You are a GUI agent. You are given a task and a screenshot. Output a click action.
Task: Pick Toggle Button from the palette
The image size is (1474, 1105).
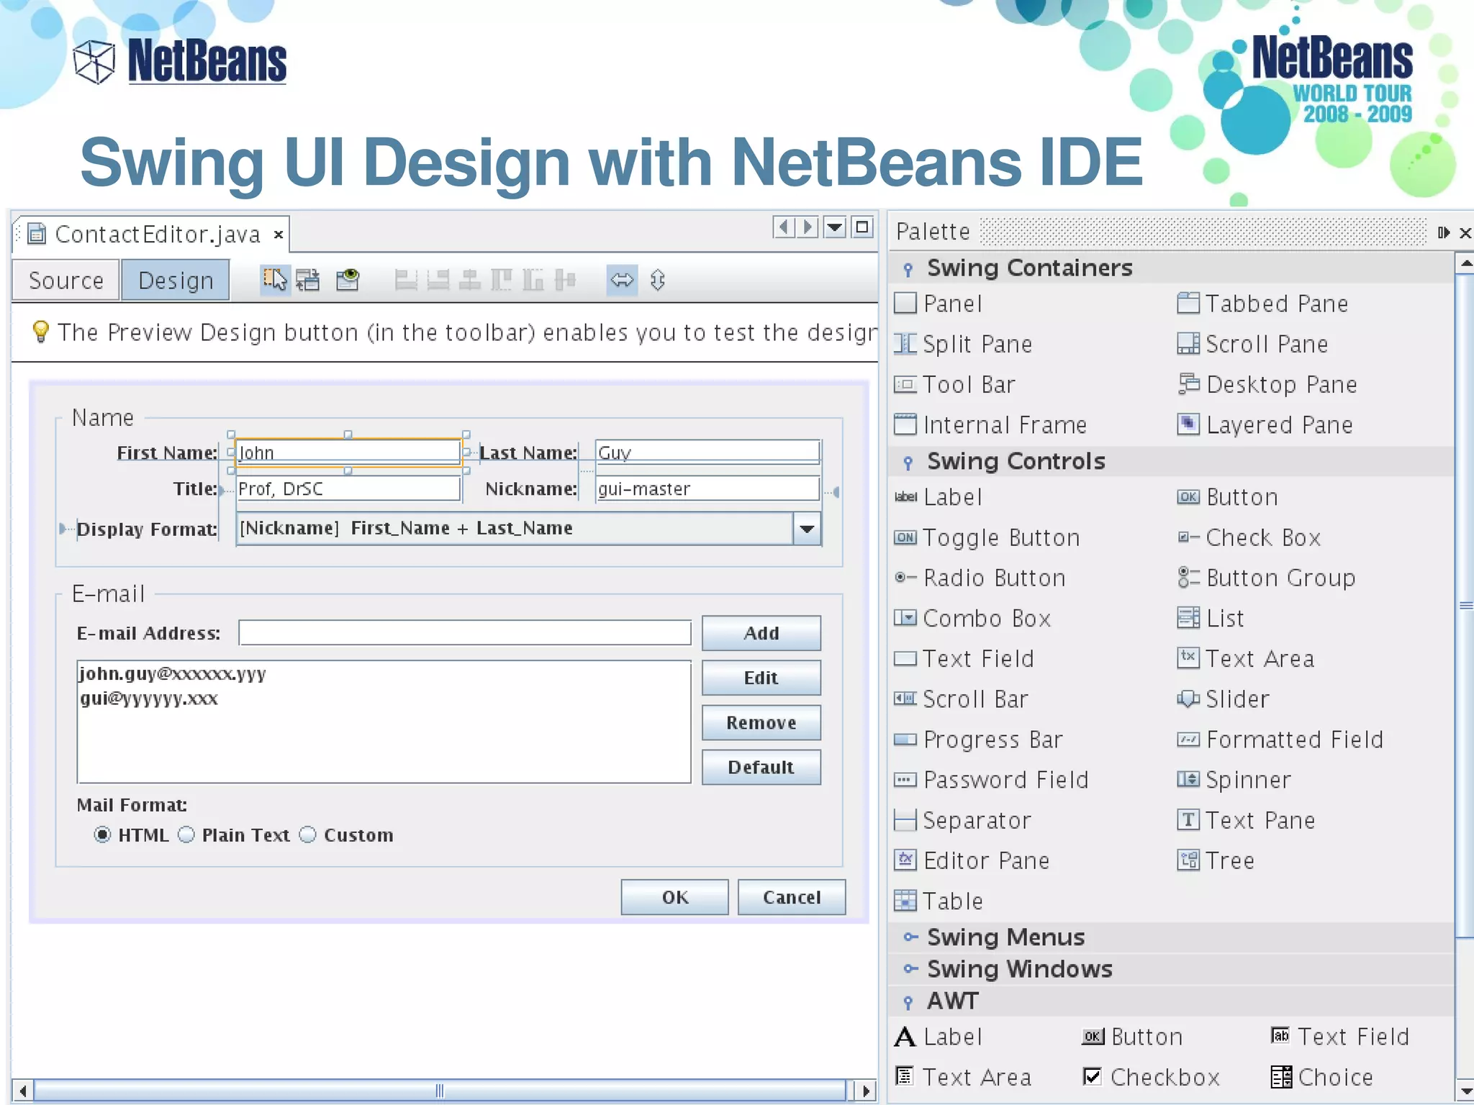987,537
